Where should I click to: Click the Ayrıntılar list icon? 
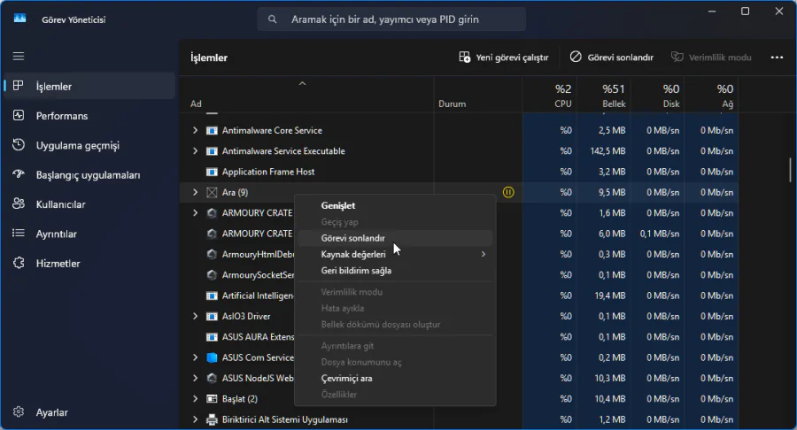tap(19, 233)
